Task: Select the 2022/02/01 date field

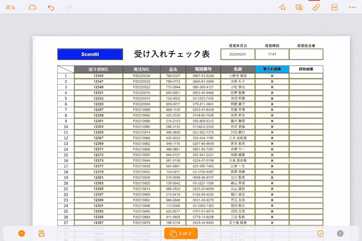Action: (238, 54)
